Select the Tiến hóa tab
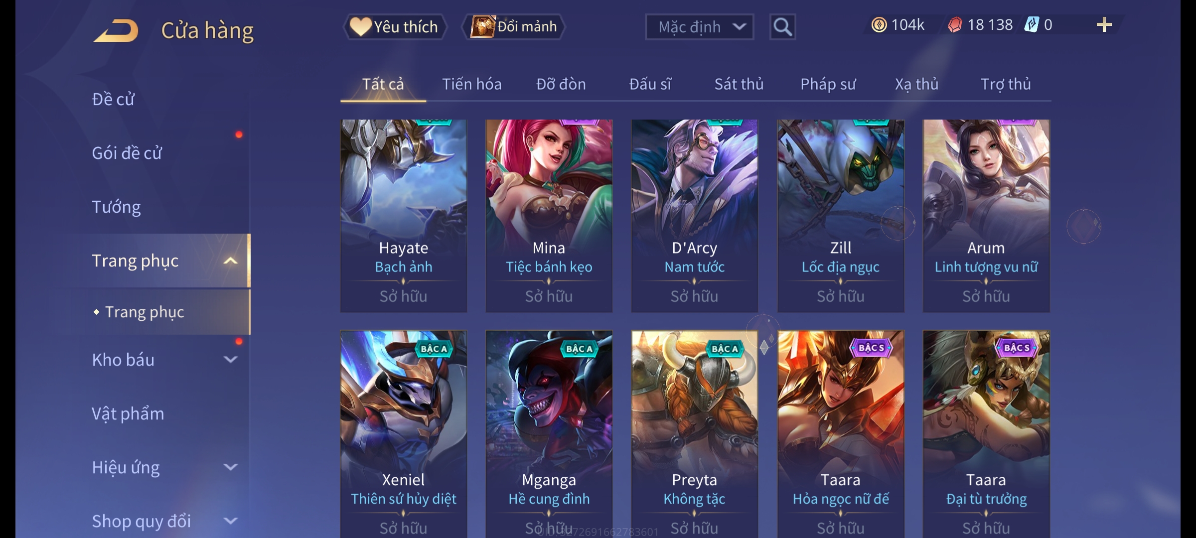This screenshot has width=1196, height=538. (x=471, y=84)
